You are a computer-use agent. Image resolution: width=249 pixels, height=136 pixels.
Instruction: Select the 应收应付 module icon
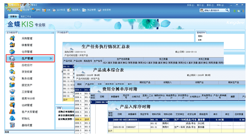point(12,65)
